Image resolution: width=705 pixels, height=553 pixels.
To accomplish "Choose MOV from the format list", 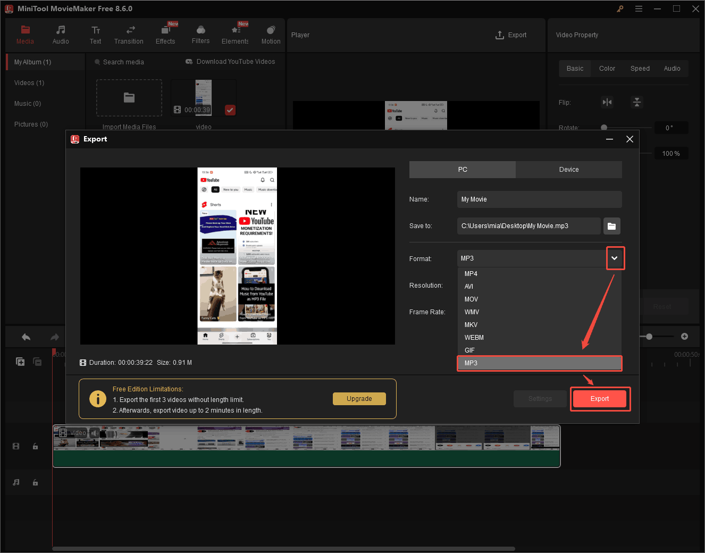I will 539,299.
